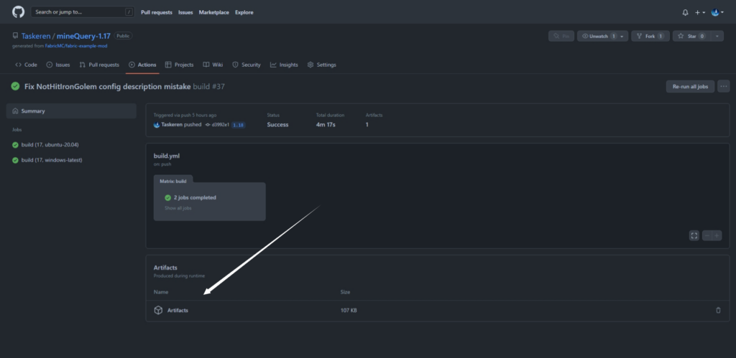Select the build (17, ubuntu-20.04) job
This screenshot has height=358, width=736.
pyautogui.click(x=50, y=145)
